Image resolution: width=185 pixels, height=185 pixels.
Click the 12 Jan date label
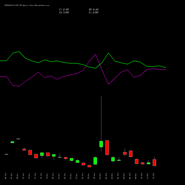tap(23, 176)
